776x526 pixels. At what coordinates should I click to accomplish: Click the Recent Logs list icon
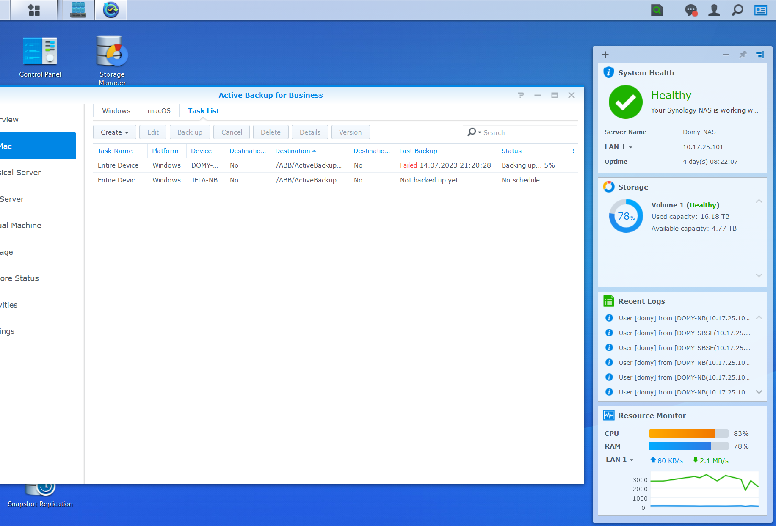[x=609, y=301]
